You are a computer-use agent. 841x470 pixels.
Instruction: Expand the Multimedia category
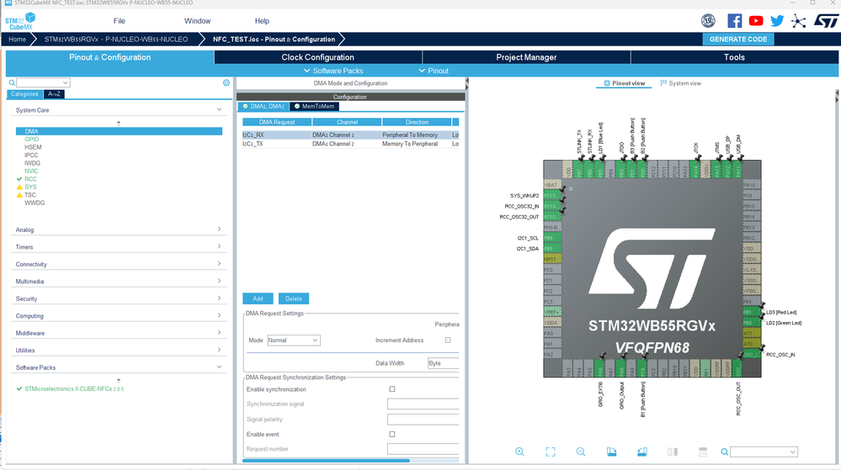pyautogui.click(x=119, y=281)
